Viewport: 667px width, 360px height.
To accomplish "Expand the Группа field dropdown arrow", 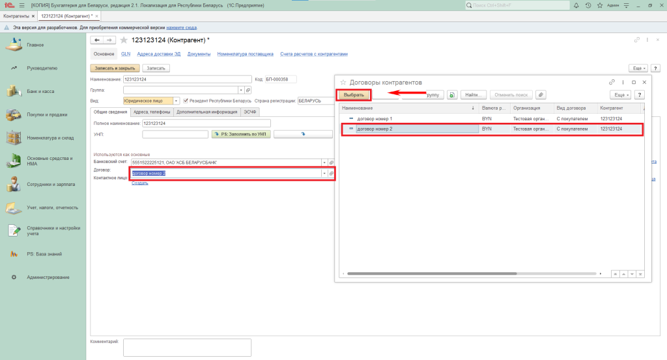I will [x=240, y=90].
